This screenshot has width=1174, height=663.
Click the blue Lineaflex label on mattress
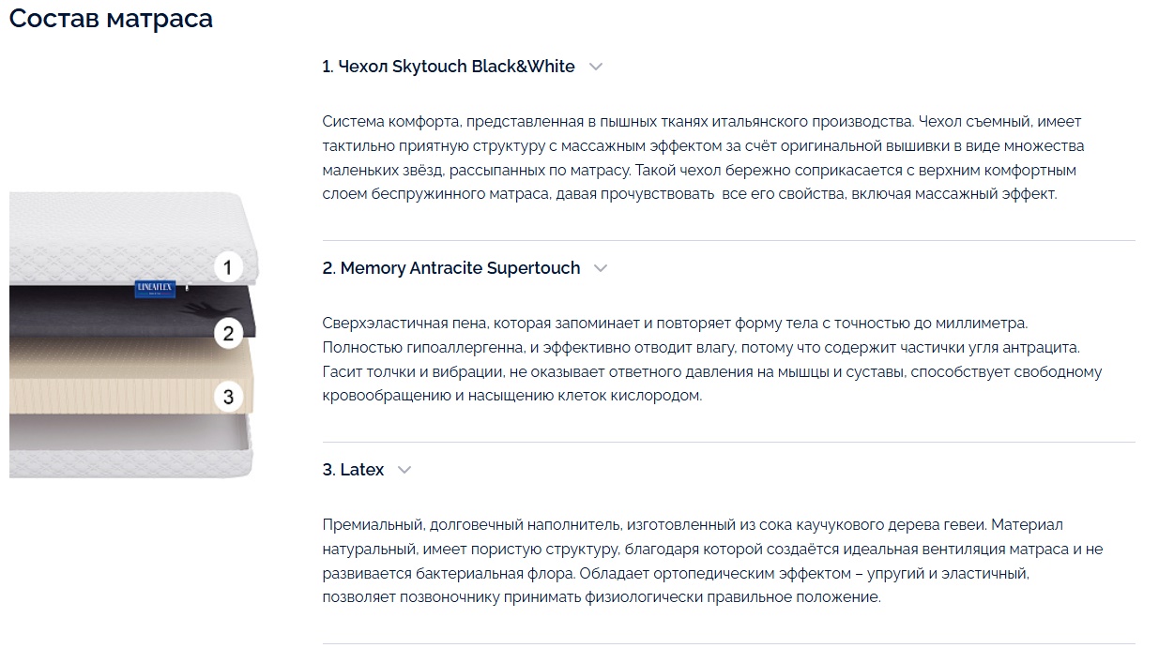pyautogui.click(x=155, y=288)
